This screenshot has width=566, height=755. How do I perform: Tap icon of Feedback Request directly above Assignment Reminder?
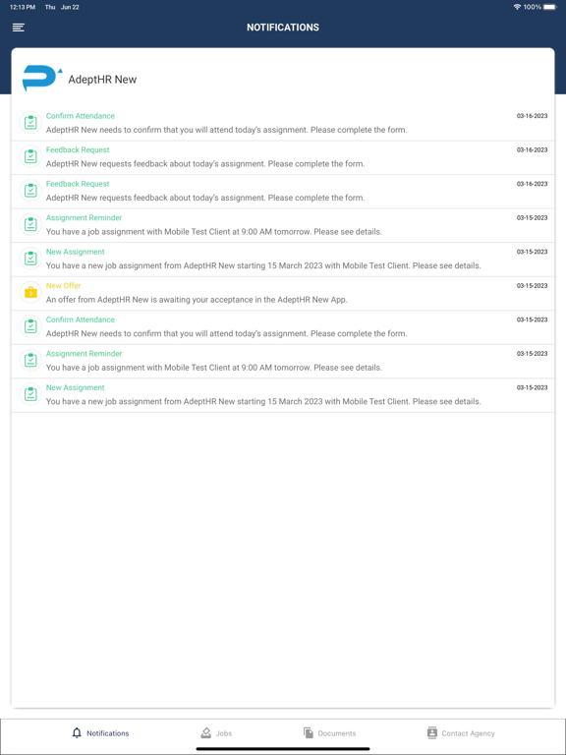[x=30, y=190]
